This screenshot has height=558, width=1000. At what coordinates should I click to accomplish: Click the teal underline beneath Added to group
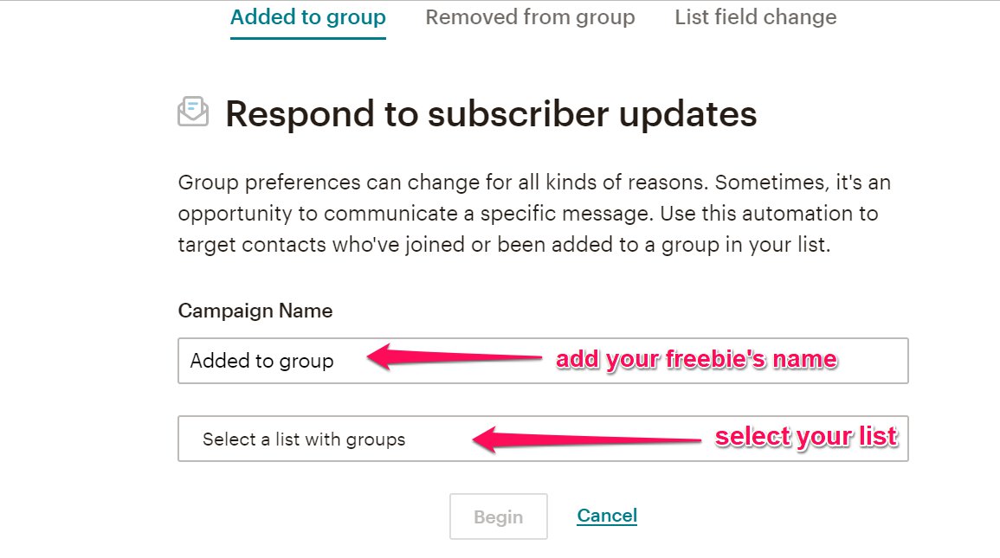(x=308, y=38)
